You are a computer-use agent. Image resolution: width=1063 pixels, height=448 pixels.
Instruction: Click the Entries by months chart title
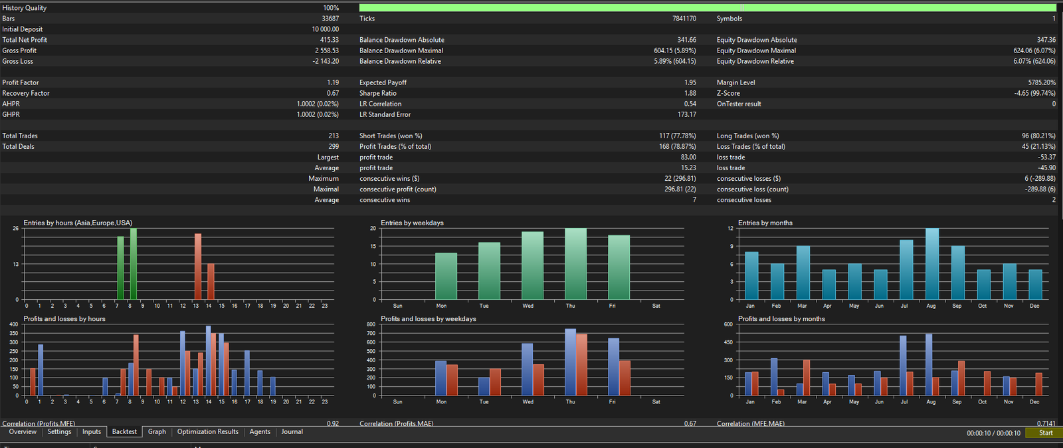click(765, 223)
